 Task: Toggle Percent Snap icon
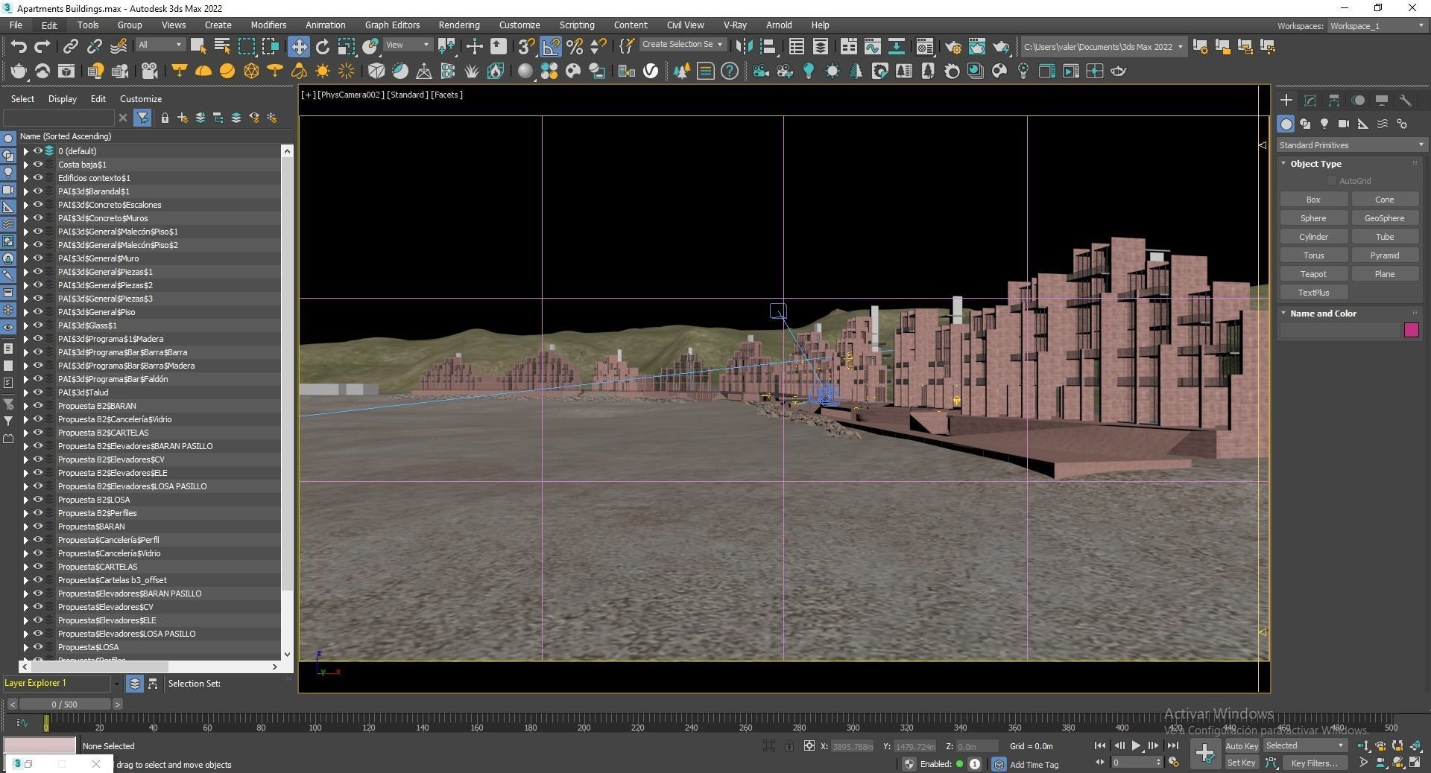(575, 46)
